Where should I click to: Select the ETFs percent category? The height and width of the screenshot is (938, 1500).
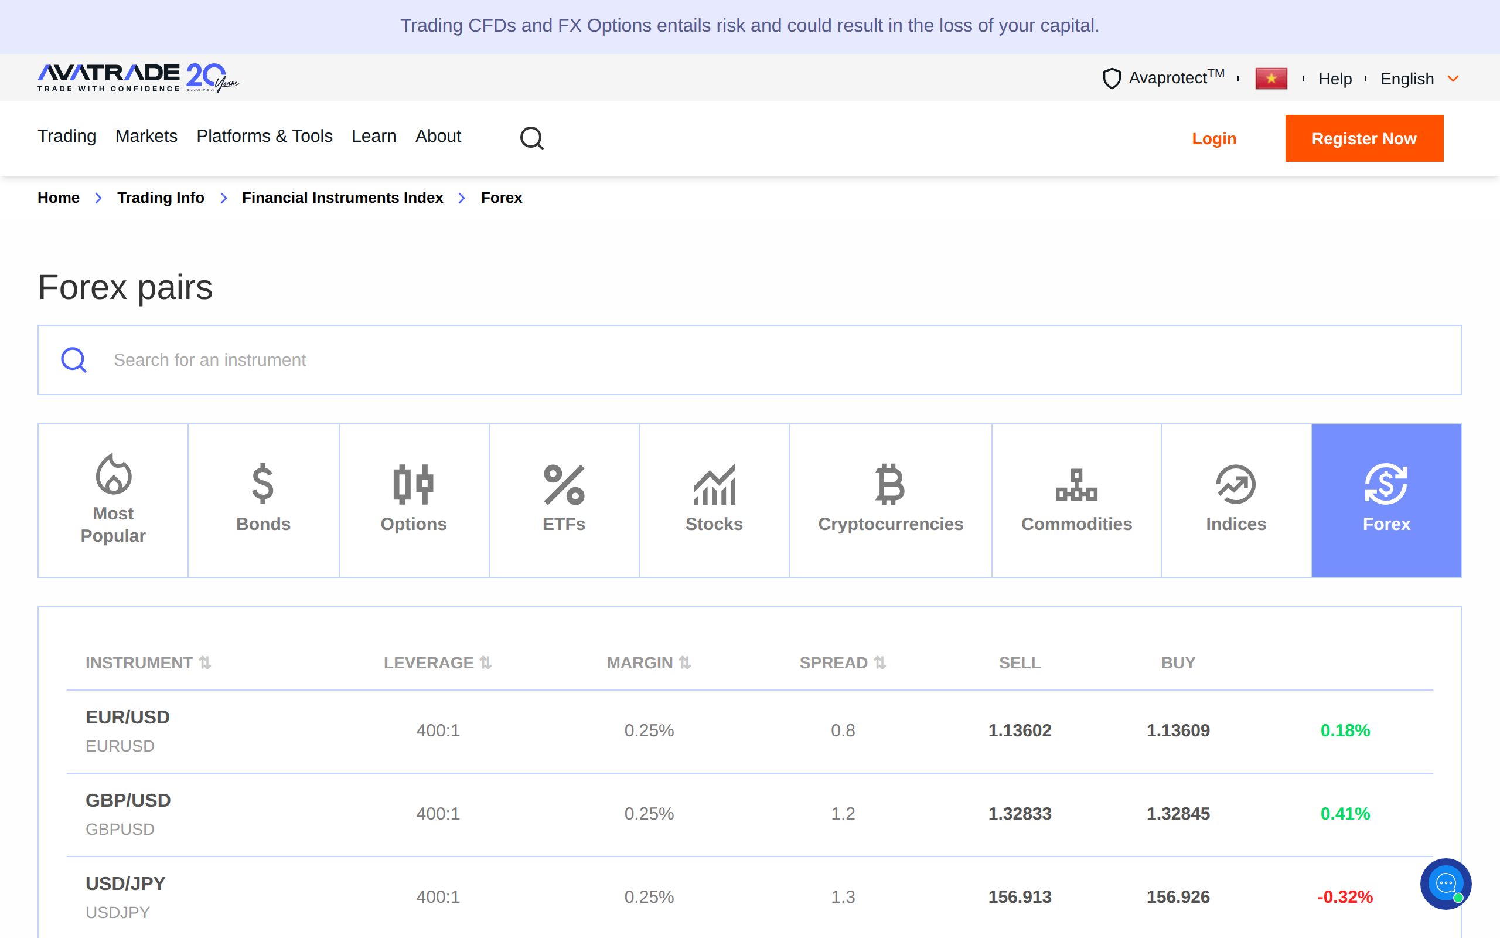point(564,500)
